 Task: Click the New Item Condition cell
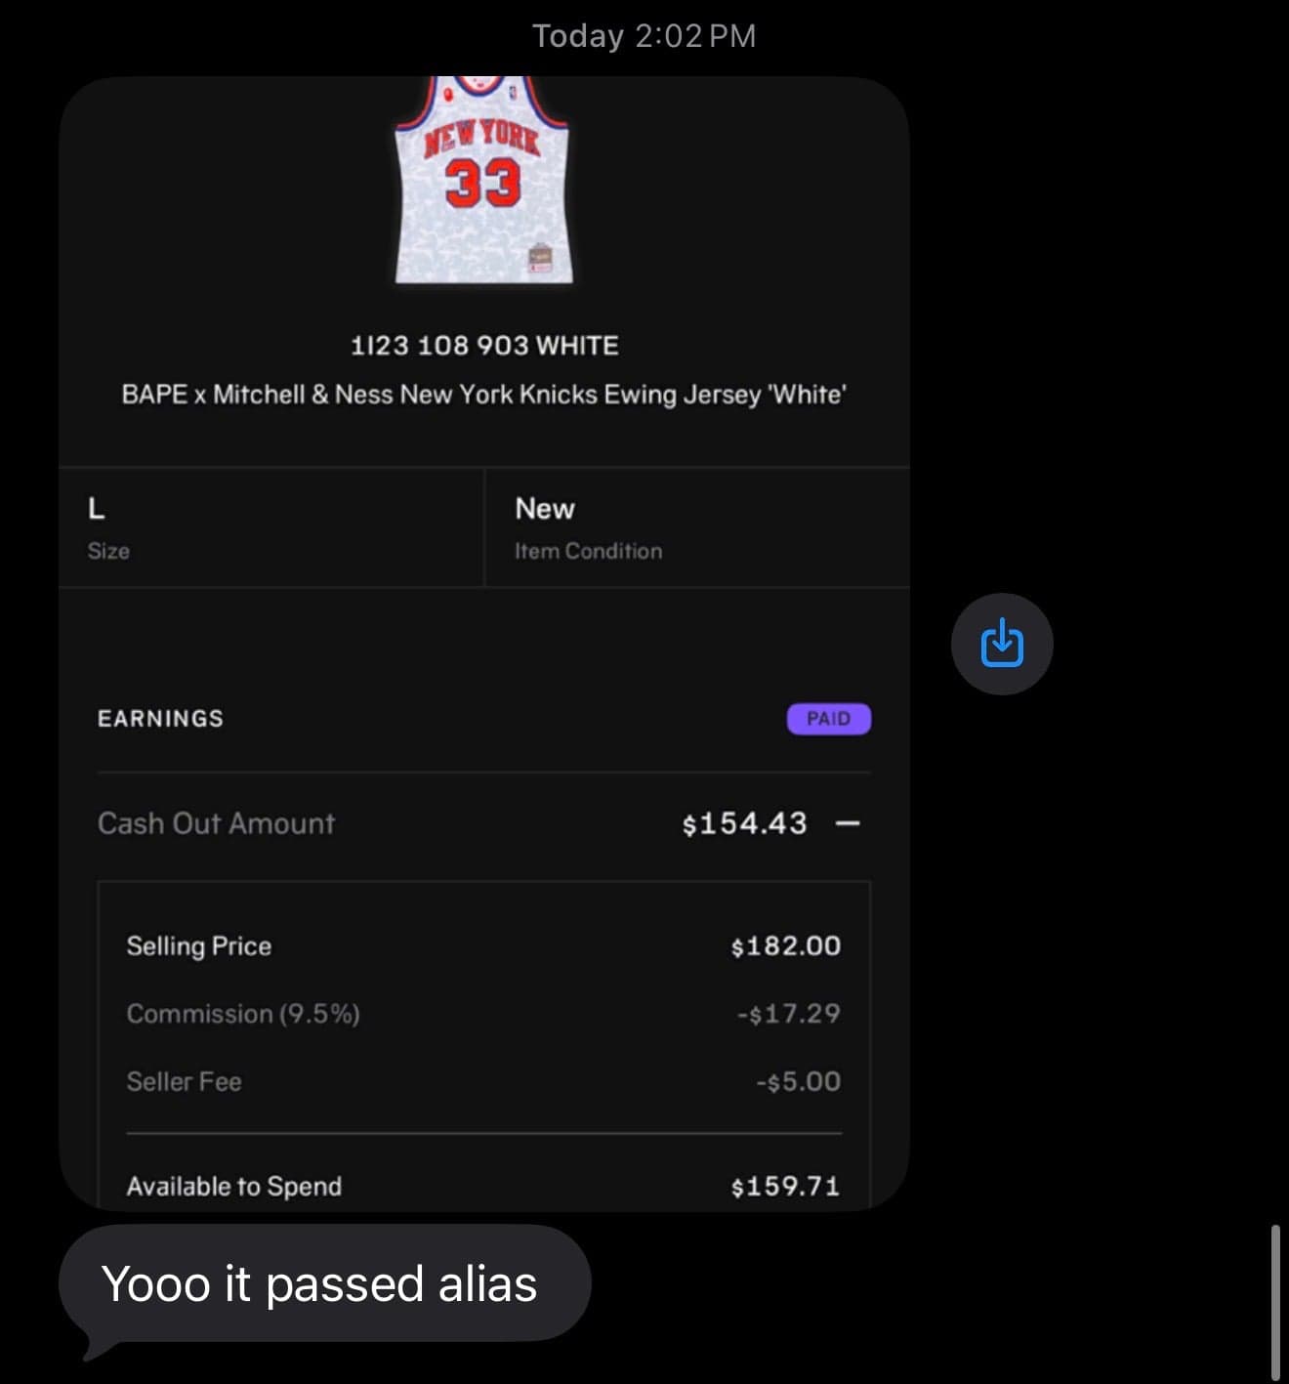[696, 527]
